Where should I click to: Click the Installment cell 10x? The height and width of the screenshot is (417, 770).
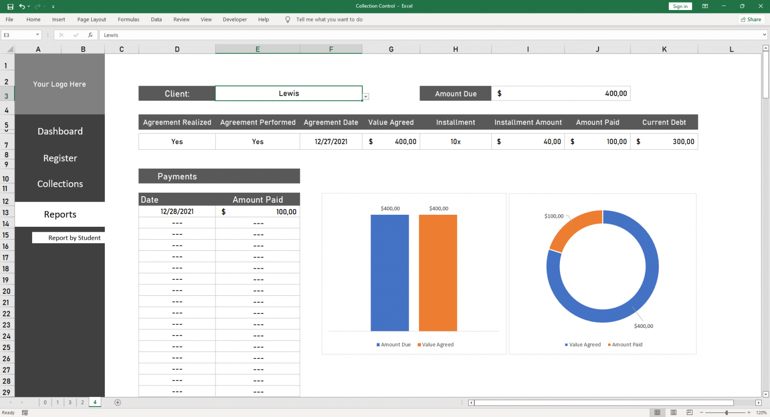[456, 142]
